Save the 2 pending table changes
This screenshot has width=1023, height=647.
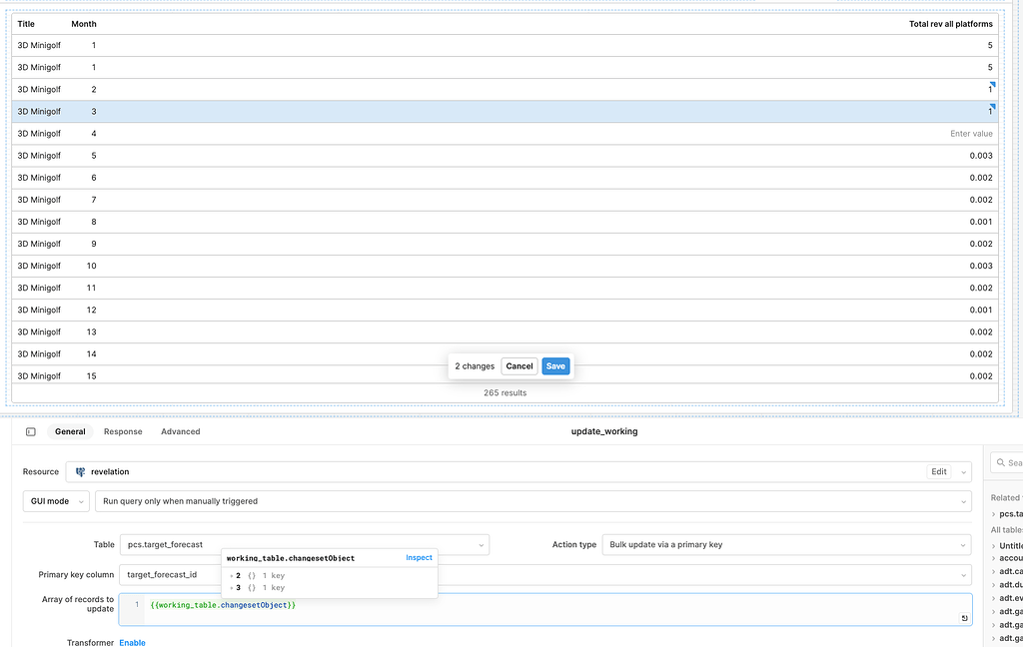pyautogui.click(x=555, y=365)
